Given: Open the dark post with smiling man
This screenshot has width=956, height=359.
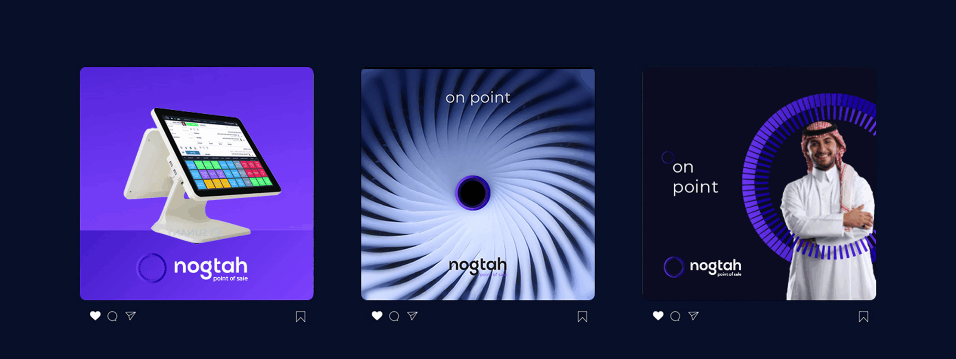Looking at the screenshot, I should click(759, 183).
